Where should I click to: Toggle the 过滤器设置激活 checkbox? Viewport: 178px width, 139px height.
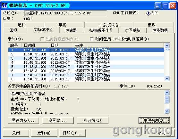(x=42, y=39)
